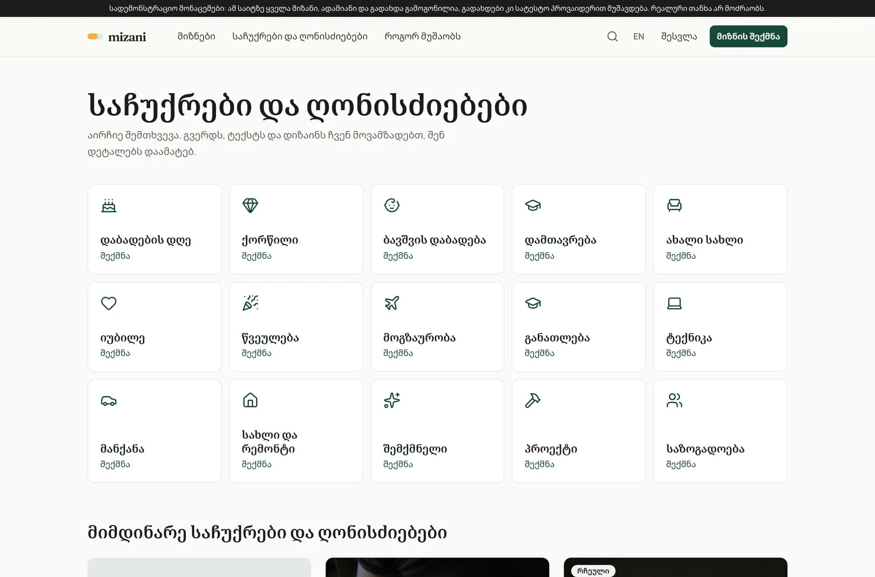Click the heart icon on იუბილე card
The width and height of the screenshot is (875, 577).
(108, 303)
